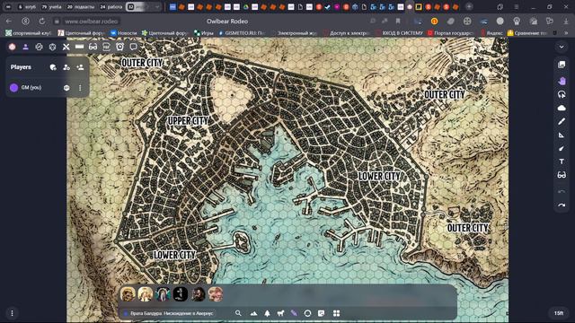Open the three-dot menu at the bottom left
The width and height of the screenshot is (575, 323).
12,313
